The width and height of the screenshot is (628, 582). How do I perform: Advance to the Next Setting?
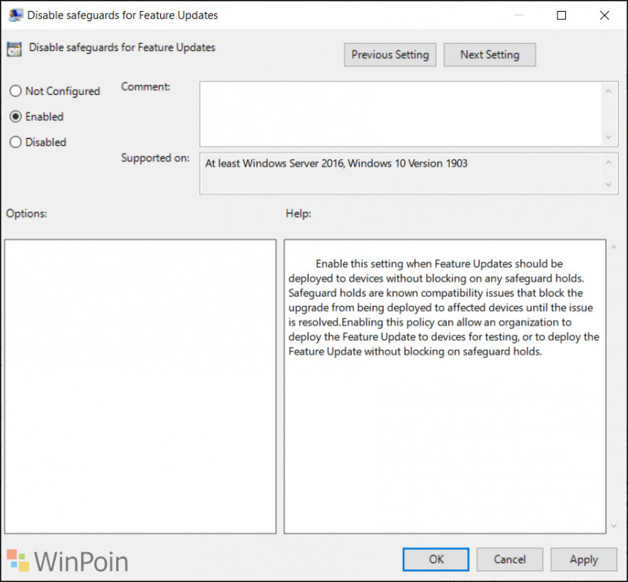(x=489, y=55)
